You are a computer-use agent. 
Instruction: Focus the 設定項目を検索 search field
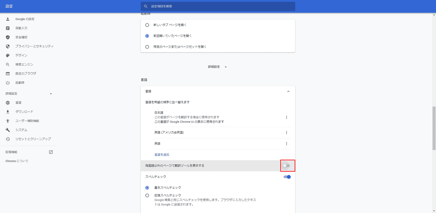218,6
